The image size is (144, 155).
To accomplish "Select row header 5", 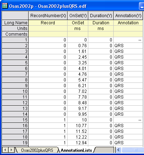I will click(x=15, y=63).
